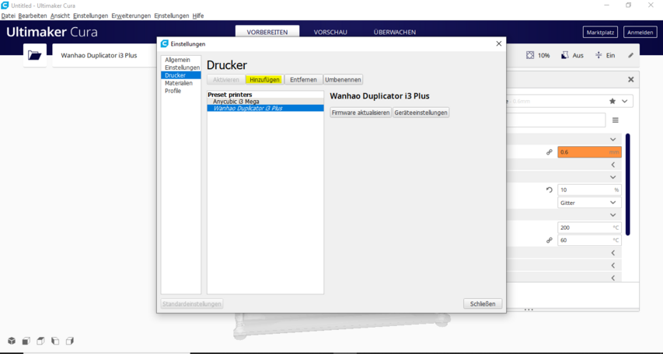Click the Hinzufügen button
The height and width of the screenshot is (354, 663).
click(264, 80)
